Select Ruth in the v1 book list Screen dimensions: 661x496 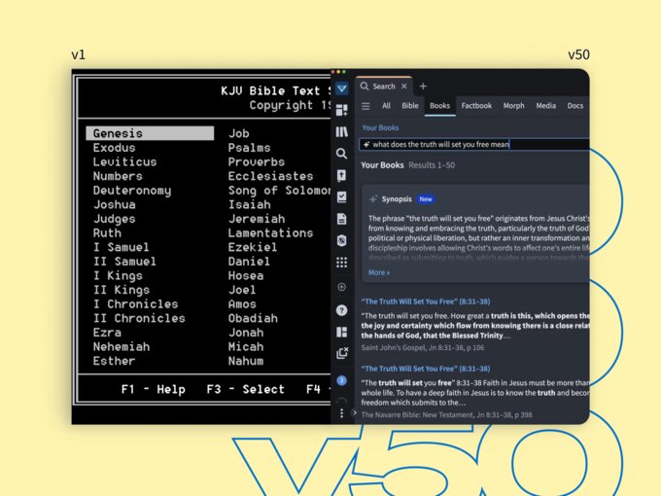point(107,233)
